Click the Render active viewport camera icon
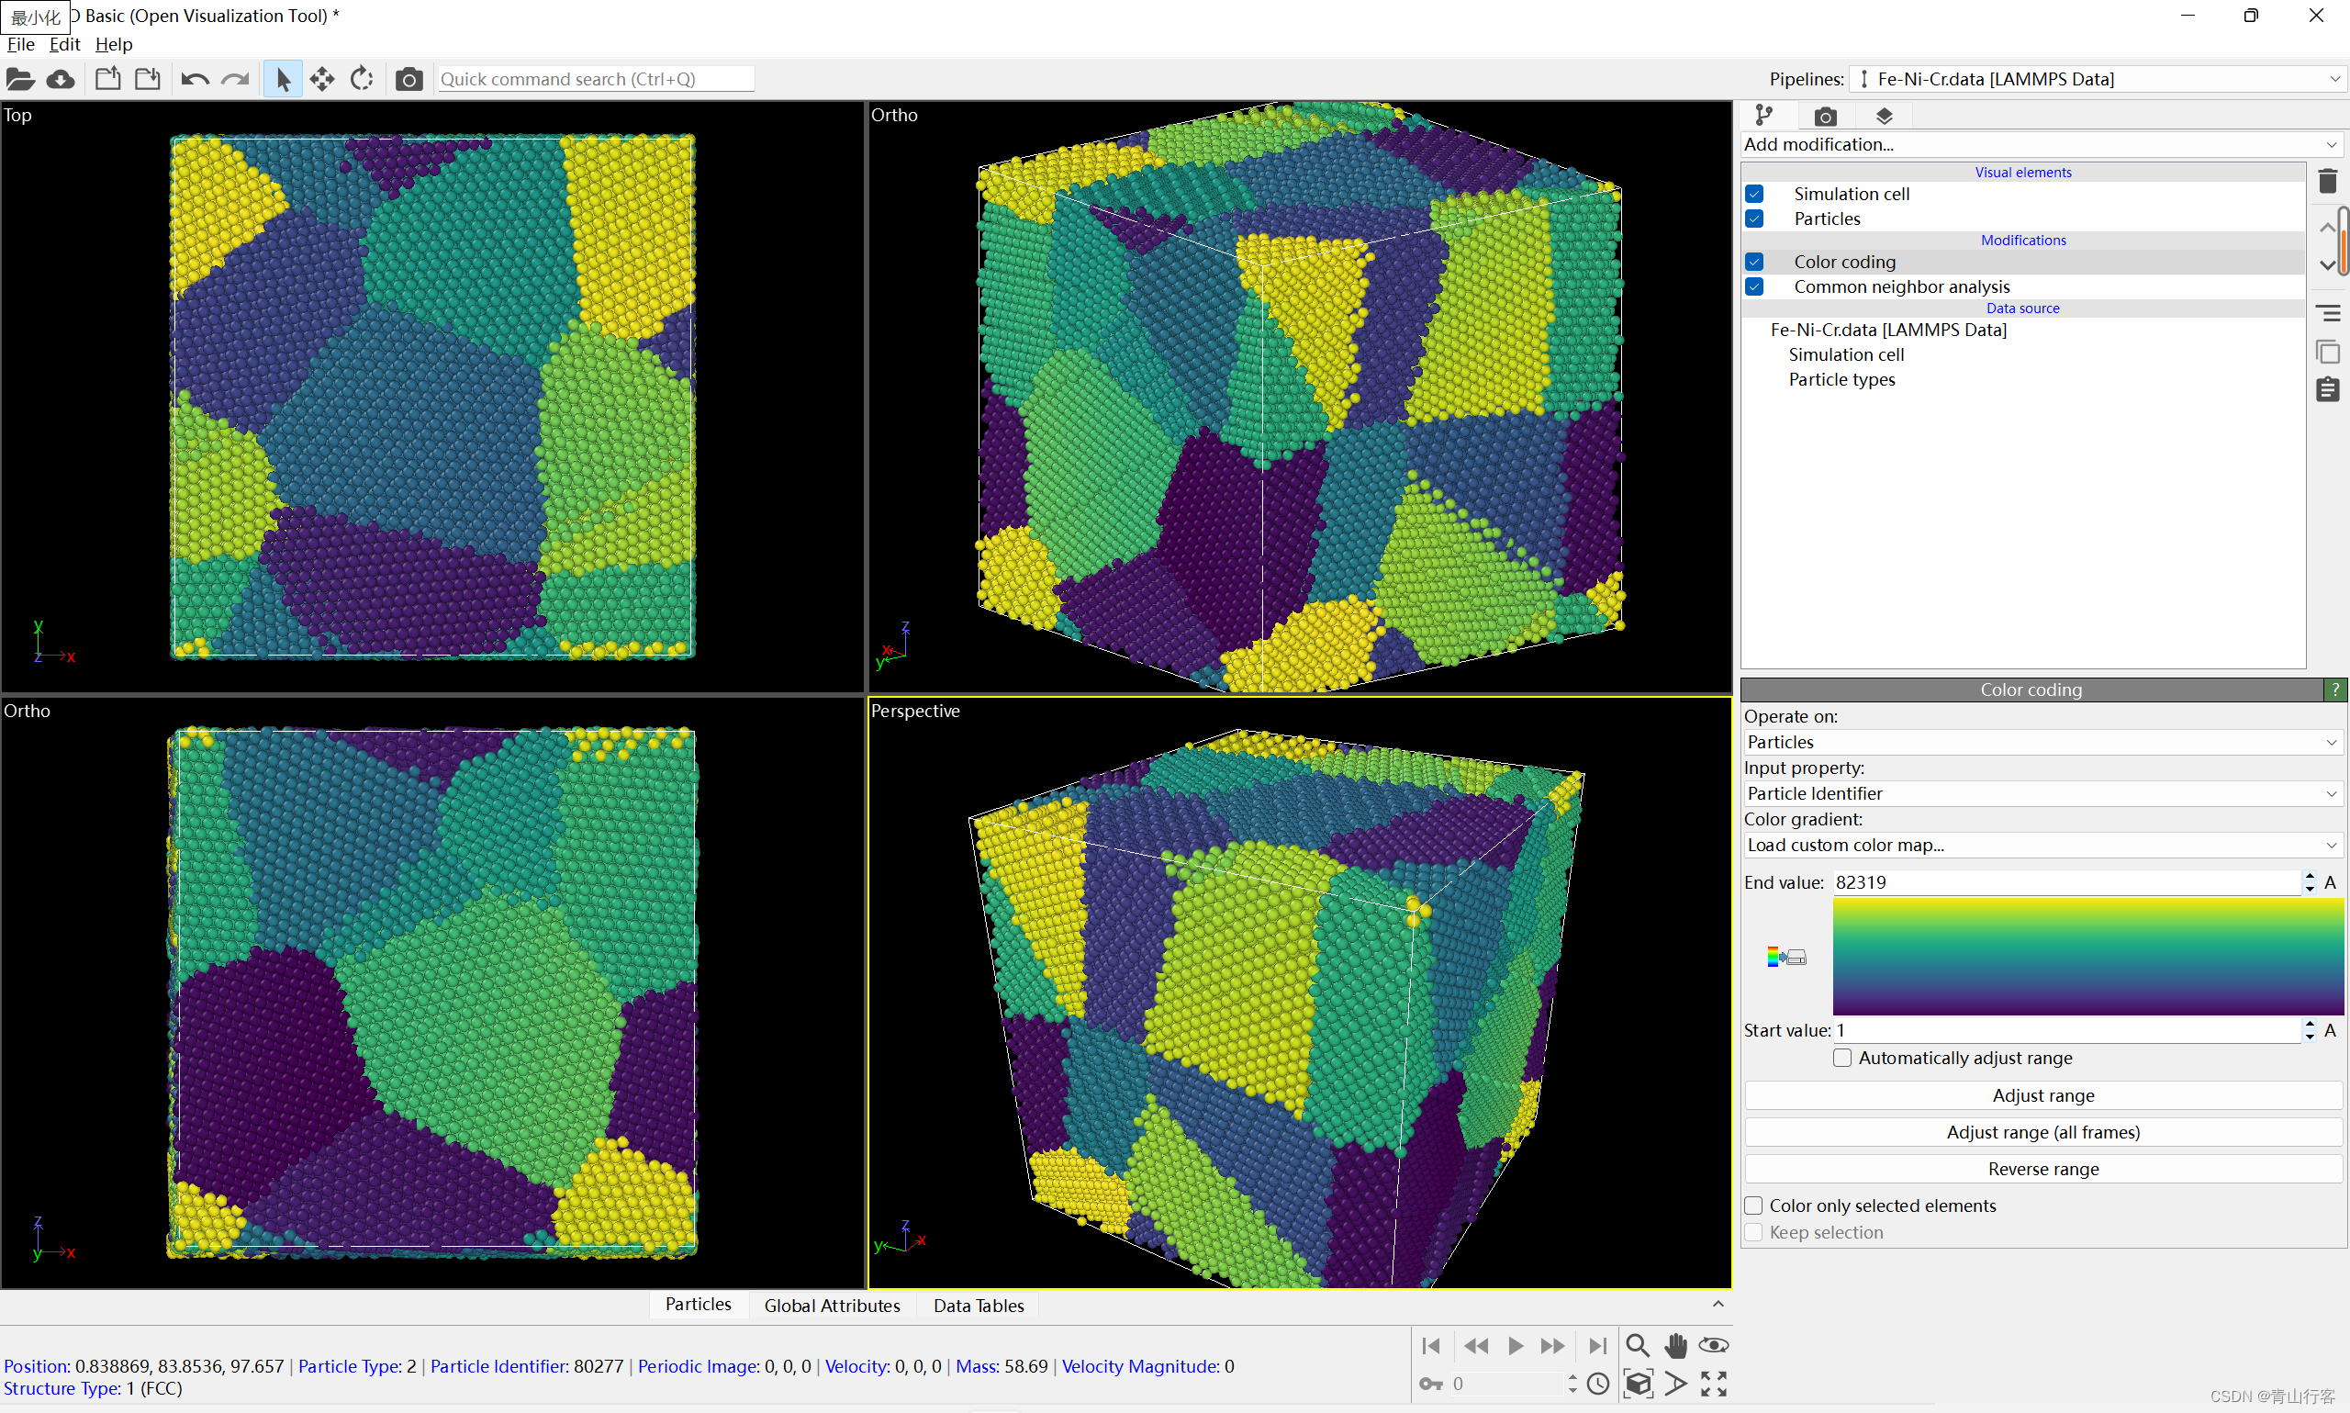Image resolution: width=2350 pixels, height=1413 pixels. pos(408,79)
